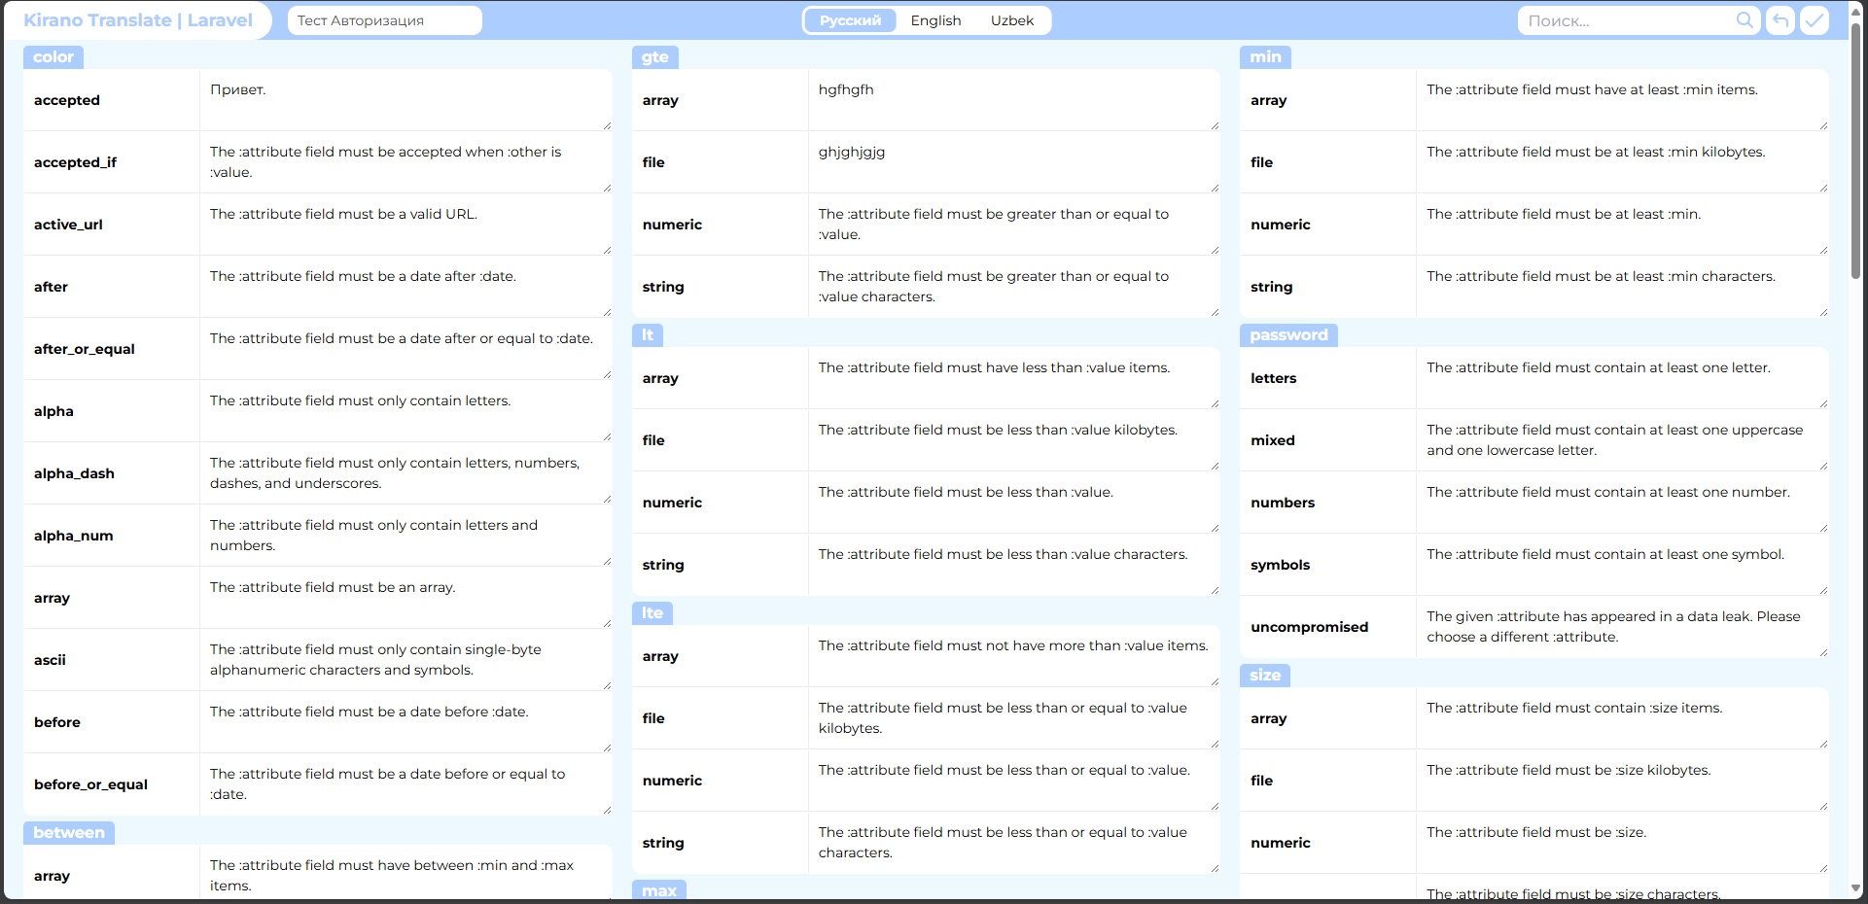
Task: Open the Kirano Translate | Laravel logo link
Action: [x=138, y=20]
